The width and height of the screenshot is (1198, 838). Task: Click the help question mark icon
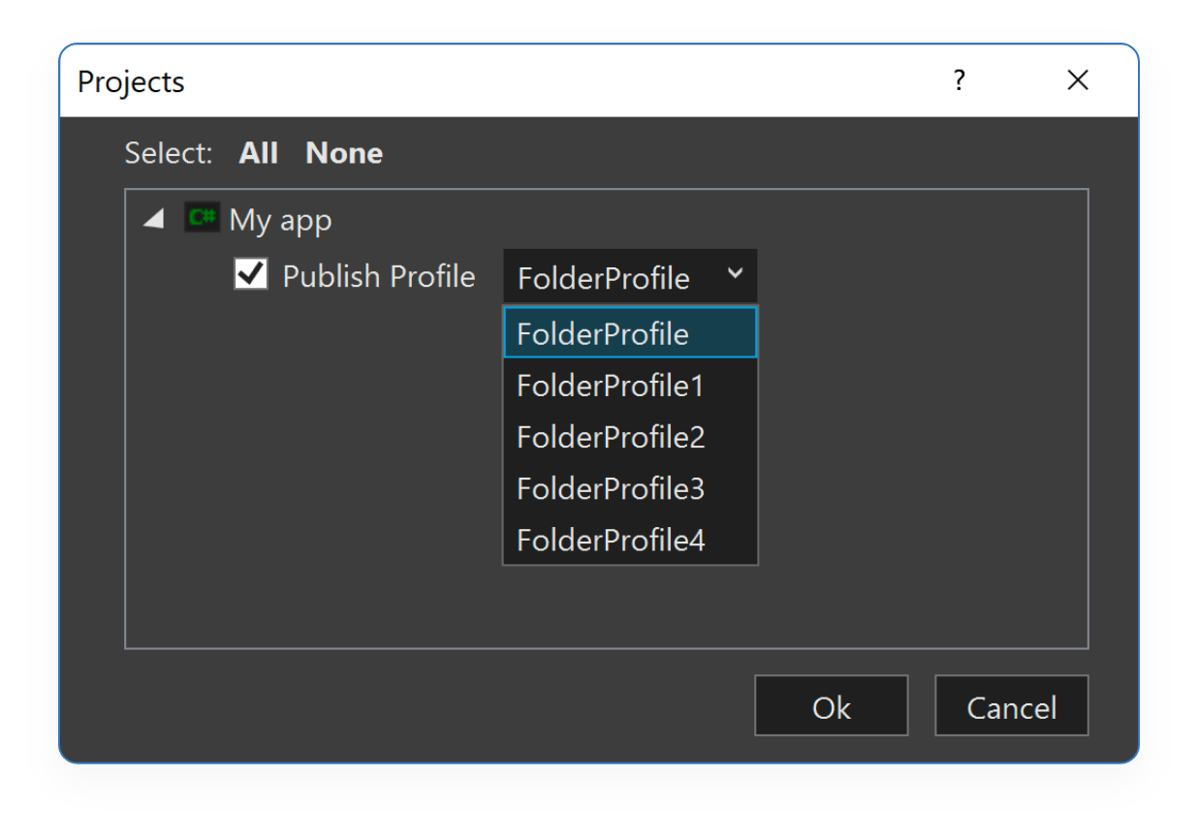[x=959, y=81]
